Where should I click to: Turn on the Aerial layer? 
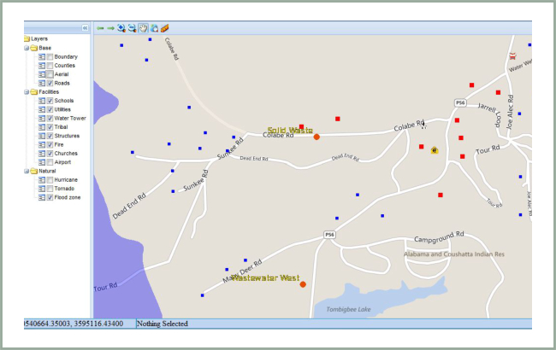pos(50,74)
